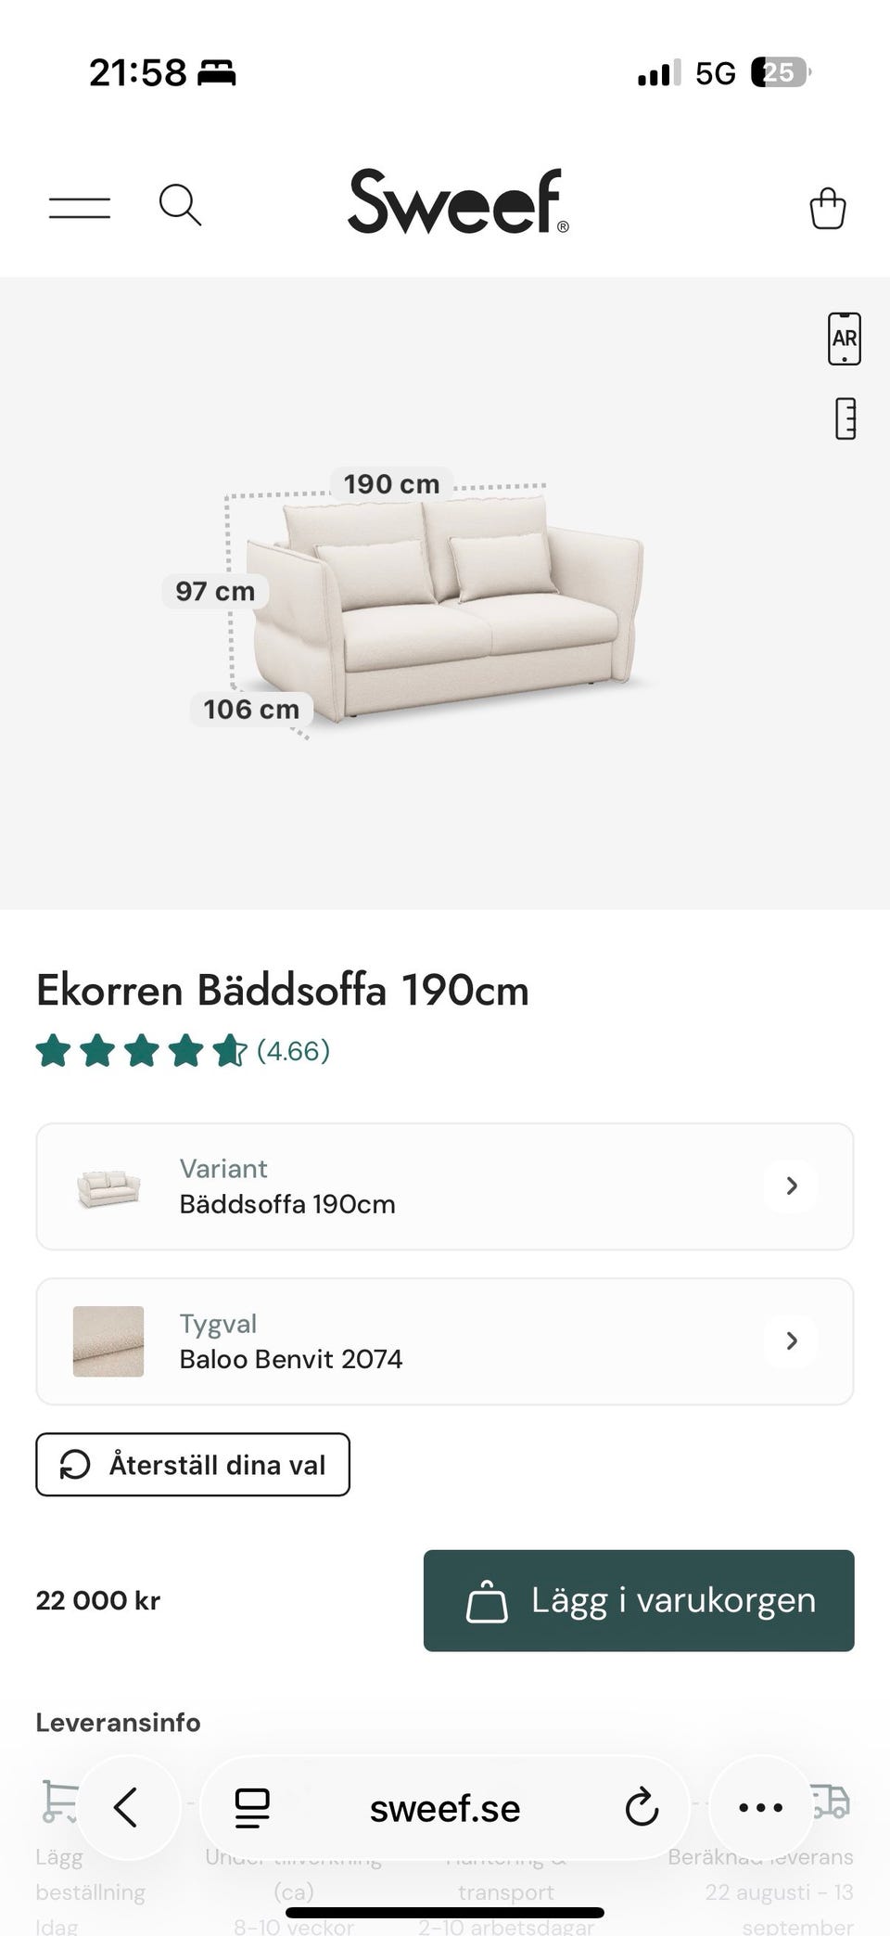Tap the search magnifier icon
890x1936 pixels.
[x=180, y=205]
